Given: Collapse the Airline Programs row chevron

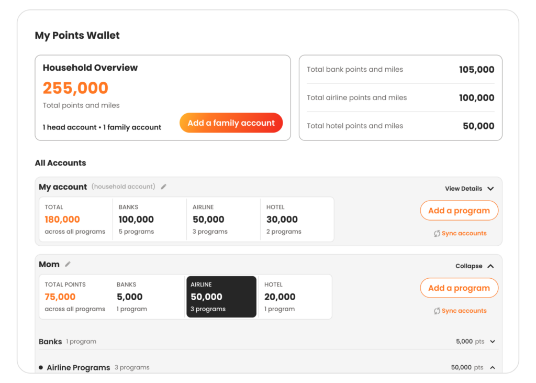Looking at the screenshot, I should 493,368.
